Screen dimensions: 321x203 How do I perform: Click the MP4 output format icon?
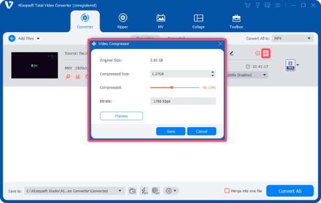coord(291,65)
